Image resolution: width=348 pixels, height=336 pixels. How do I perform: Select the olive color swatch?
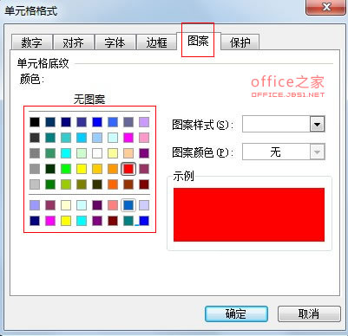pyautogui.click(x=82, y=184)
